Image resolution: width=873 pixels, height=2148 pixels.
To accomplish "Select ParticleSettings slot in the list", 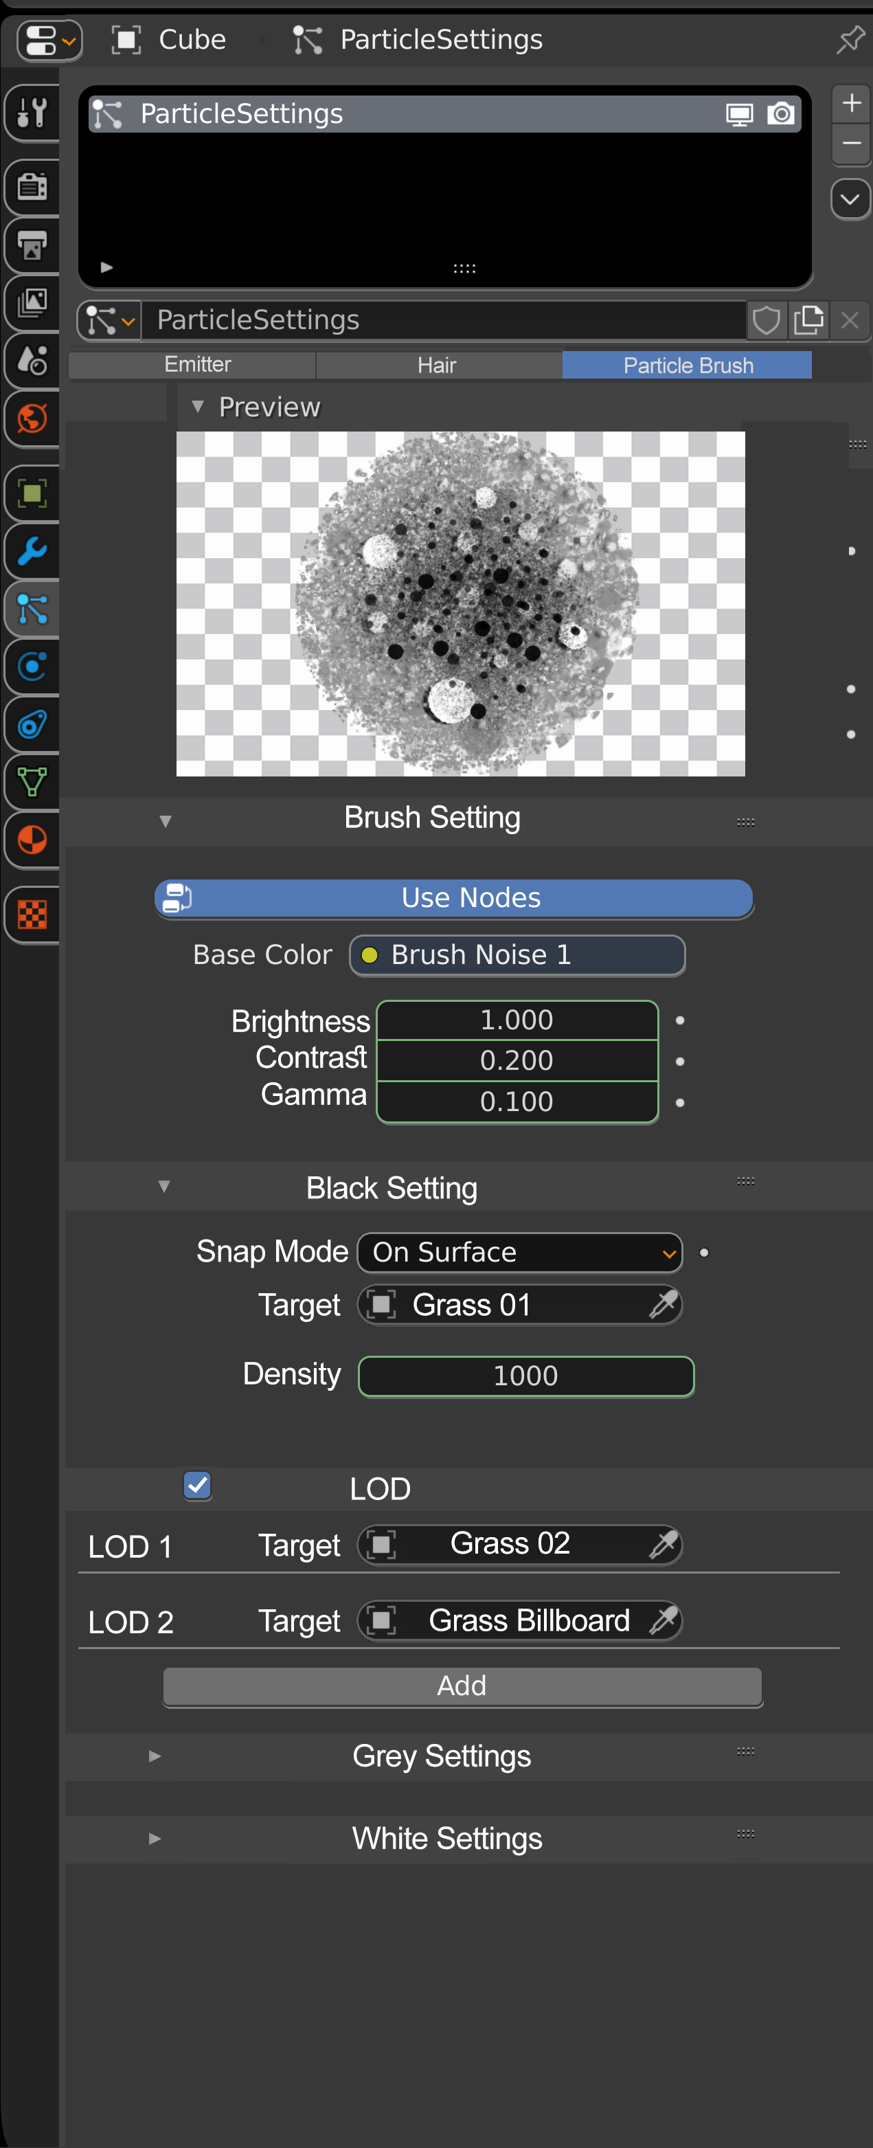I will point(444,113).
